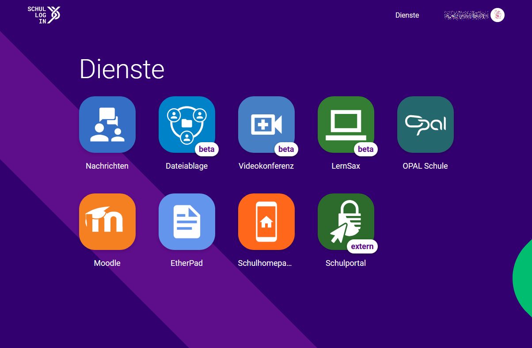Open the account menu via the username
The image size is (532, 348).
tap(466, 15)
